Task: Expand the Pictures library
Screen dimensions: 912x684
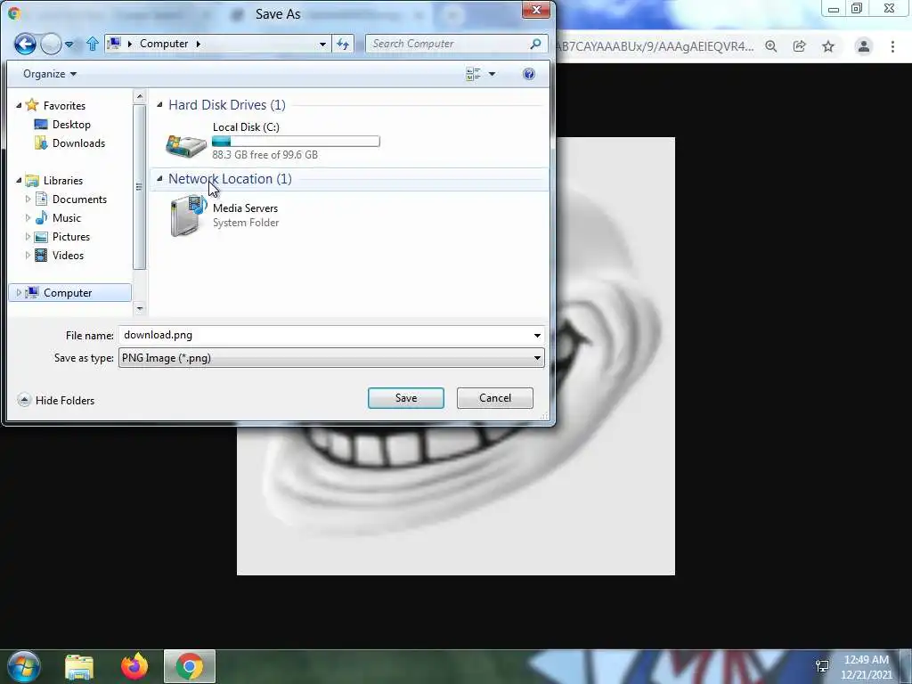Action: click(28, 237)
